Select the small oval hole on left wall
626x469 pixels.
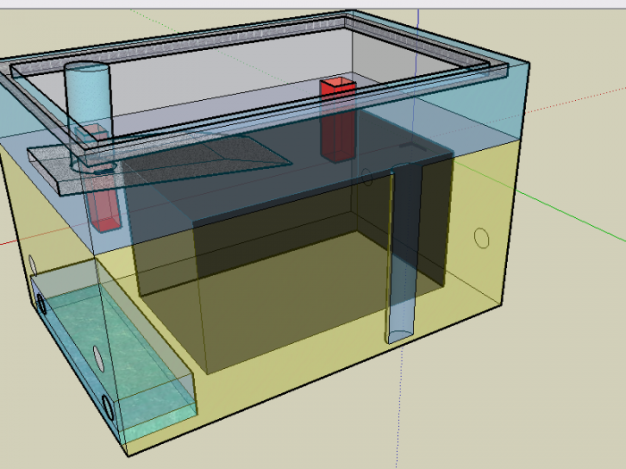[x=32, y=264]
